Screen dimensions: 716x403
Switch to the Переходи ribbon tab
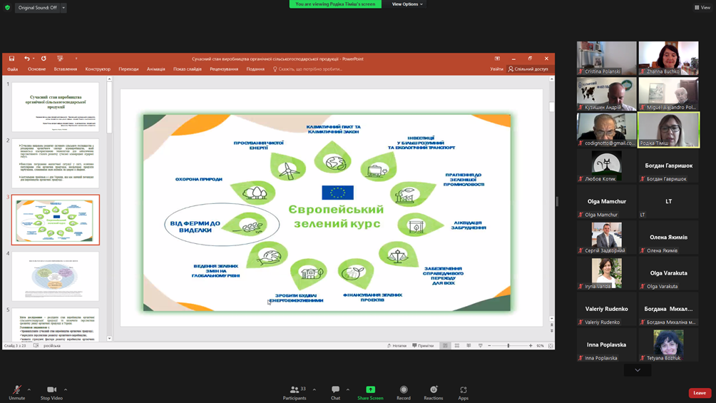click(128, 69)
